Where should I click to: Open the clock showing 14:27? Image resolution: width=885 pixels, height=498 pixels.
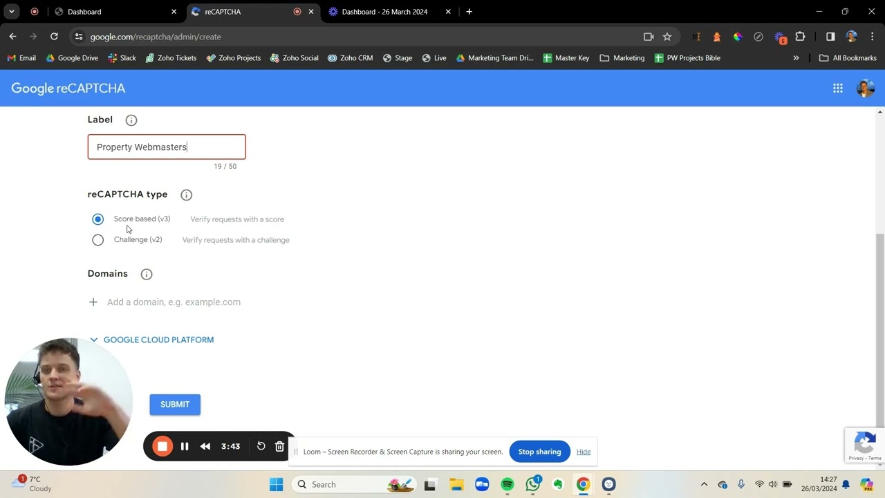[x=819, y=483]
